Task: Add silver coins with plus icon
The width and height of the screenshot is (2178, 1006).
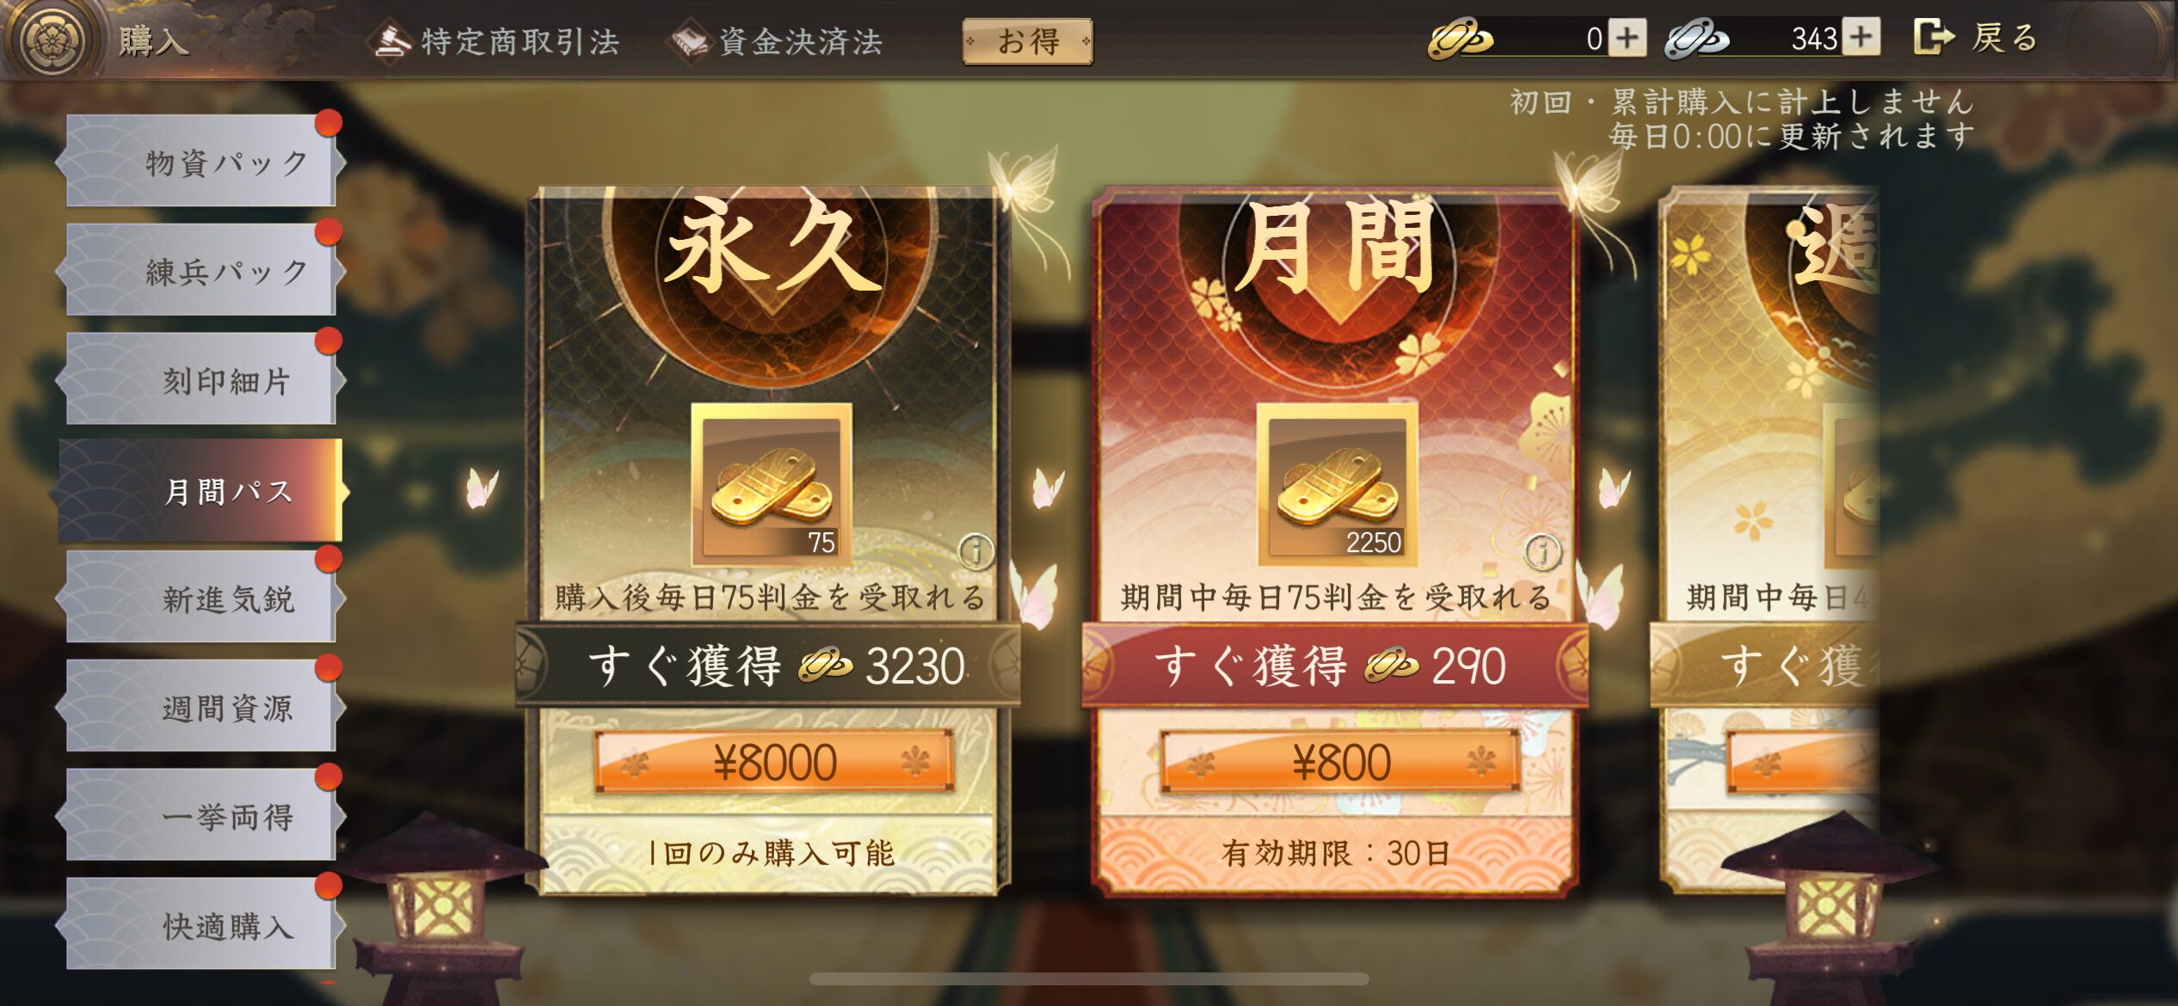Action: click(1861, 37)
